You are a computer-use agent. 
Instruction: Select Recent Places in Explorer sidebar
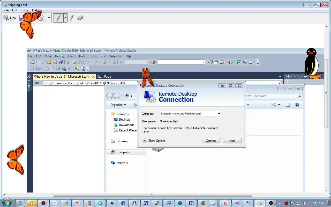tap(125, 130)
